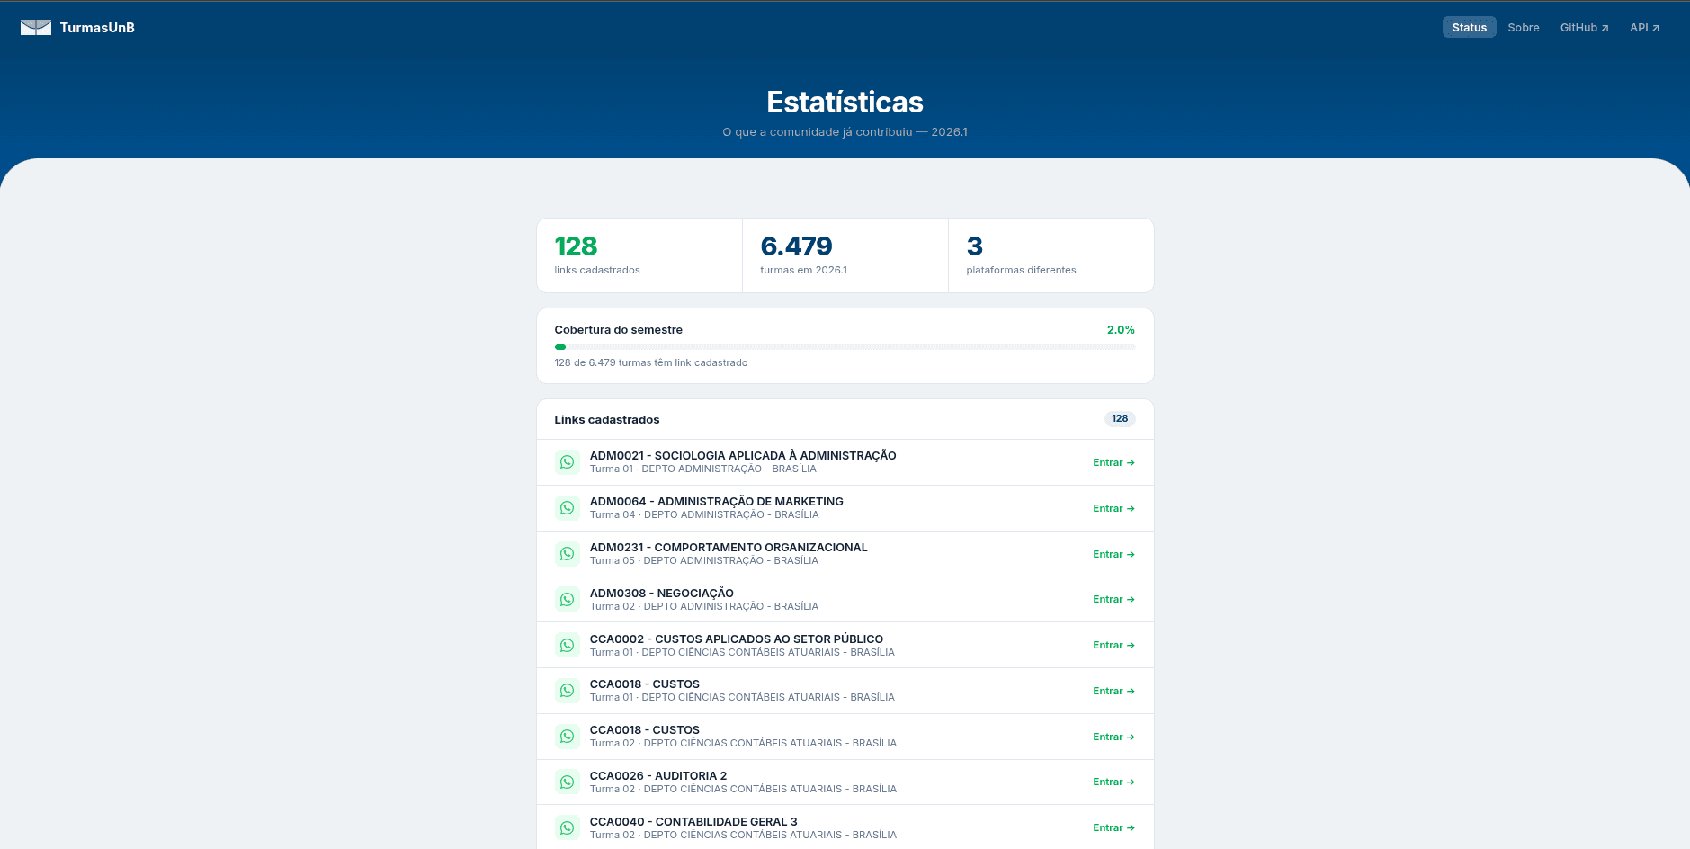The width and height of the screenshot is (1690, 849).
Task: Click the 3 plataformas diferentes stat
Action: pos(1051,255)
